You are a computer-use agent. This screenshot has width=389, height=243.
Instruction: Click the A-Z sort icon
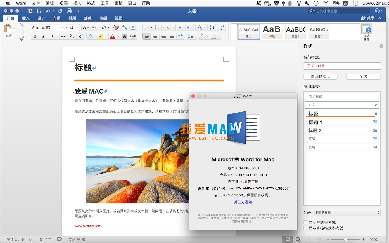pyautogui.click(x=212, y=27)
